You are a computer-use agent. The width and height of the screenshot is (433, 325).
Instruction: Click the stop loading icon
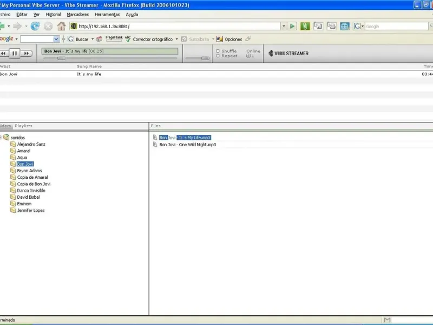[48, 26]
